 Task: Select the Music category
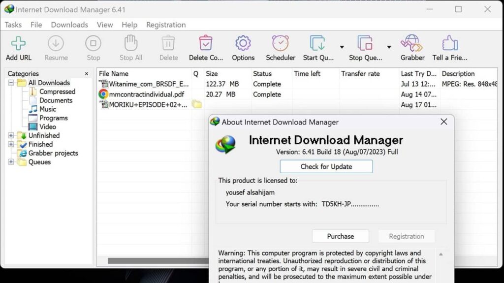47,109
